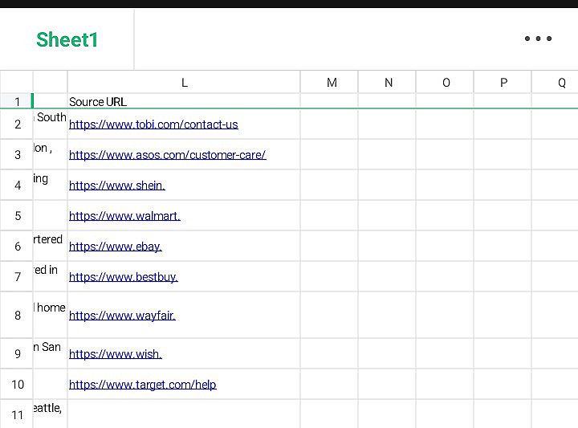578x428 pixels.
Task: Select the 'Source URL' header cell
Action: point(184,101)
